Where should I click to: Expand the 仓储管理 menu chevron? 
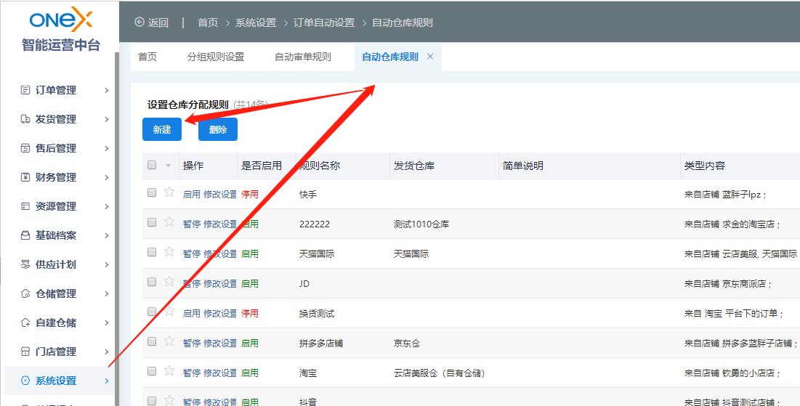pos(107,294)
